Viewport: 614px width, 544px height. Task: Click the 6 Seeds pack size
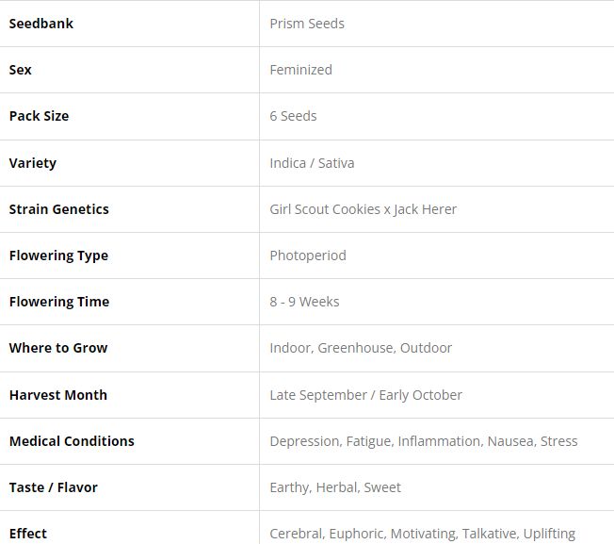(x=293, y=116)
